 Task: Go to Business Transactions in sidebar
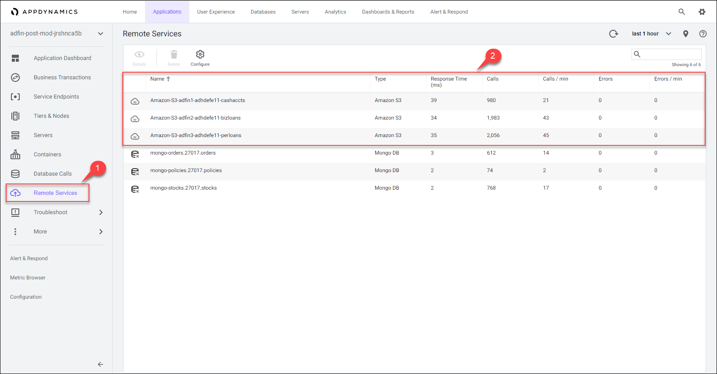[x=62, y=78]
